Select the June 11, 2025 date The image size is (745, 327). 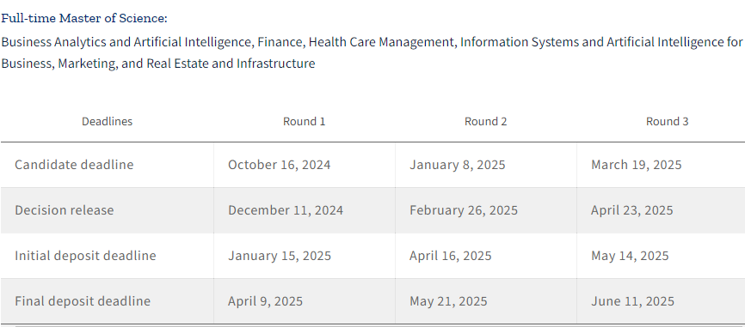(x=632, y=301)
